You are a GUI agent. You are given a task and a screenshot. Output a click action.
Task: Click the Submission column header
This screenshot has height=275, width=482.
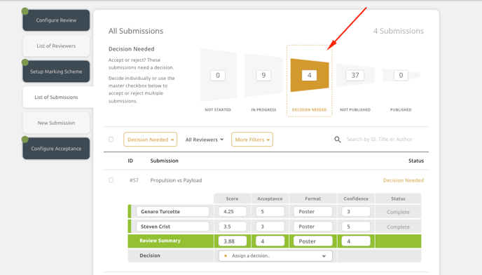point(164,161)
